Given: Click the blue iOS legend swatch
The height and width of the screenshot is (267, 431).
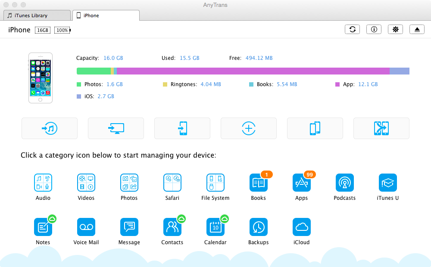Looking at the screenshot, I should click(x=79, y=96).
